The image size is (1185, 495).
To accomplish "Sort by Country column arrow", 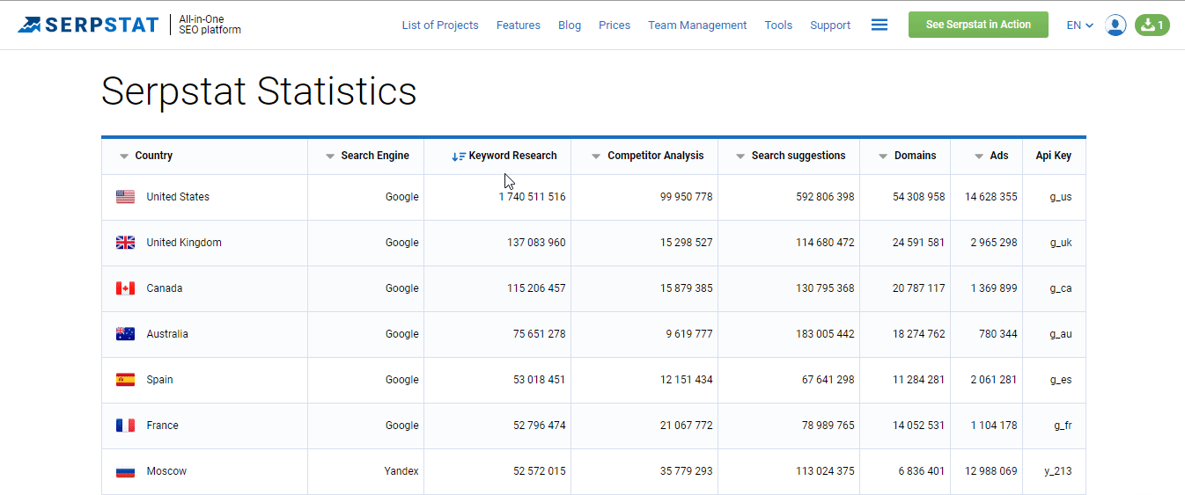I will click(x=124, y=157).
